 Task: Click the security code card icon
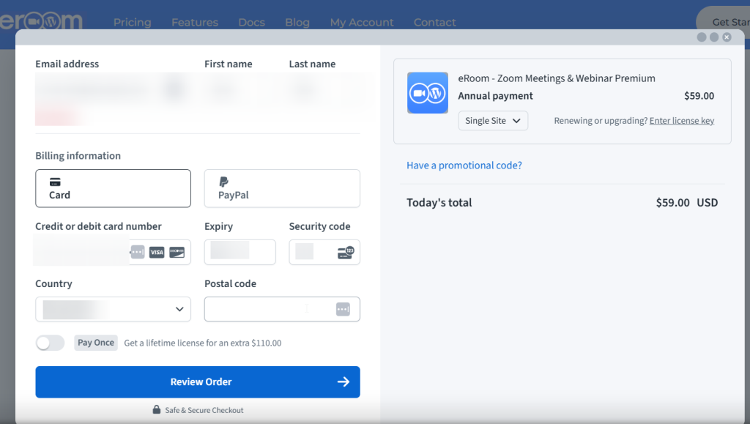(344, 252)
